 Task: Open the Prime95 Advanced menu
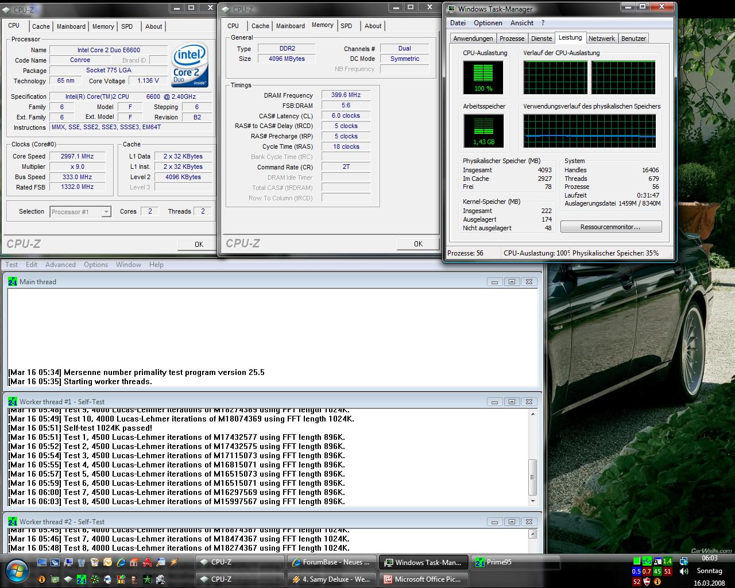[x=60, y=265]
